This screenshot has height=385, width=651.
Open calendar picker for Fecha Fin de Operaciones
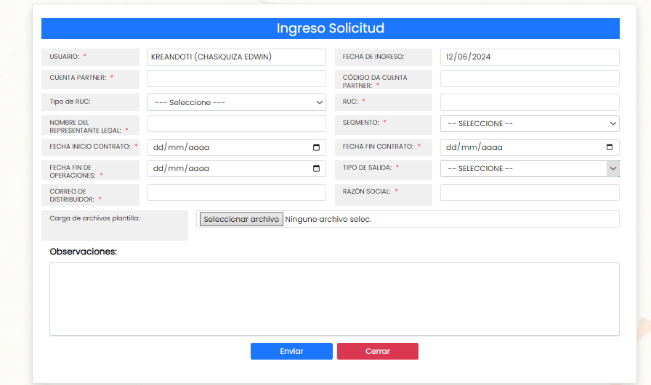(x=316, y=168)
